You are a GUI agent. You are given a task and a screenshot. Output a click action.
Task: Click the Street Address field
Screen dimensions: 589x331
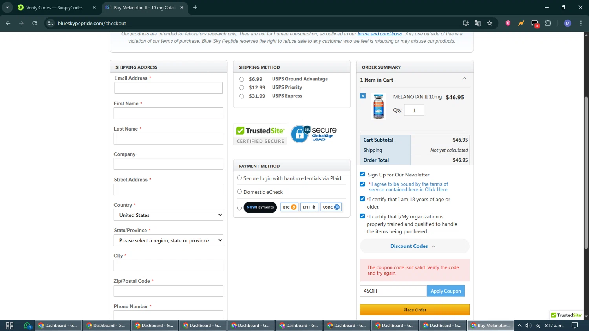click(x=168, y=189)
